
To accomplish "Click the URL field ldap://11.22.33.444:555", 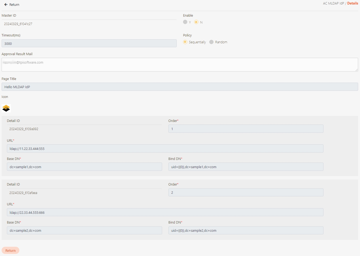I will pyautogui.click(x=165, y=149).
